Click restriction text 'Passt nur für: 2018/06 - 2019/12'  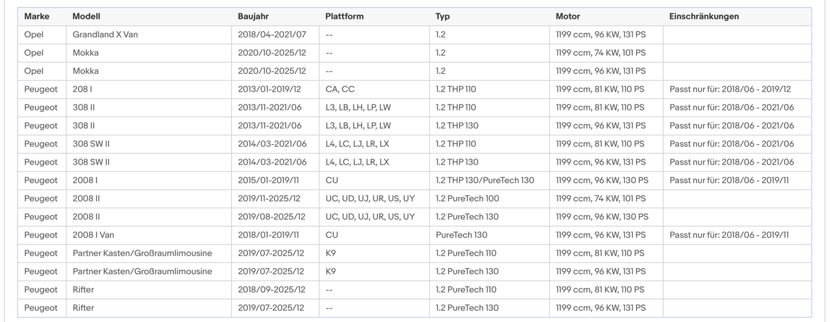(730, 89)
